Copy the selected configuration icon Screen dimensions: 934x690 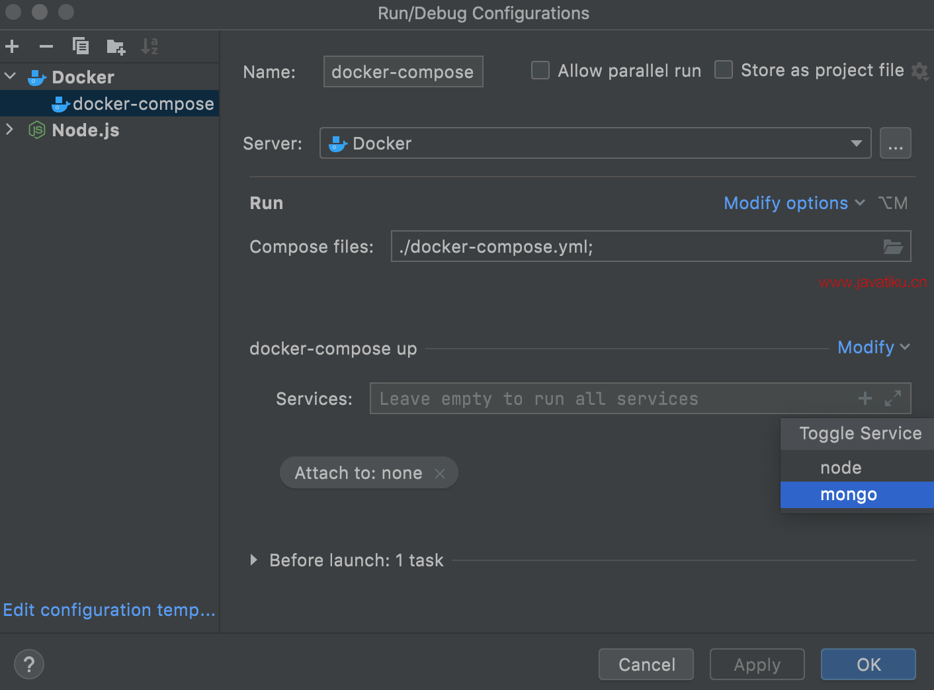point(81,46)
